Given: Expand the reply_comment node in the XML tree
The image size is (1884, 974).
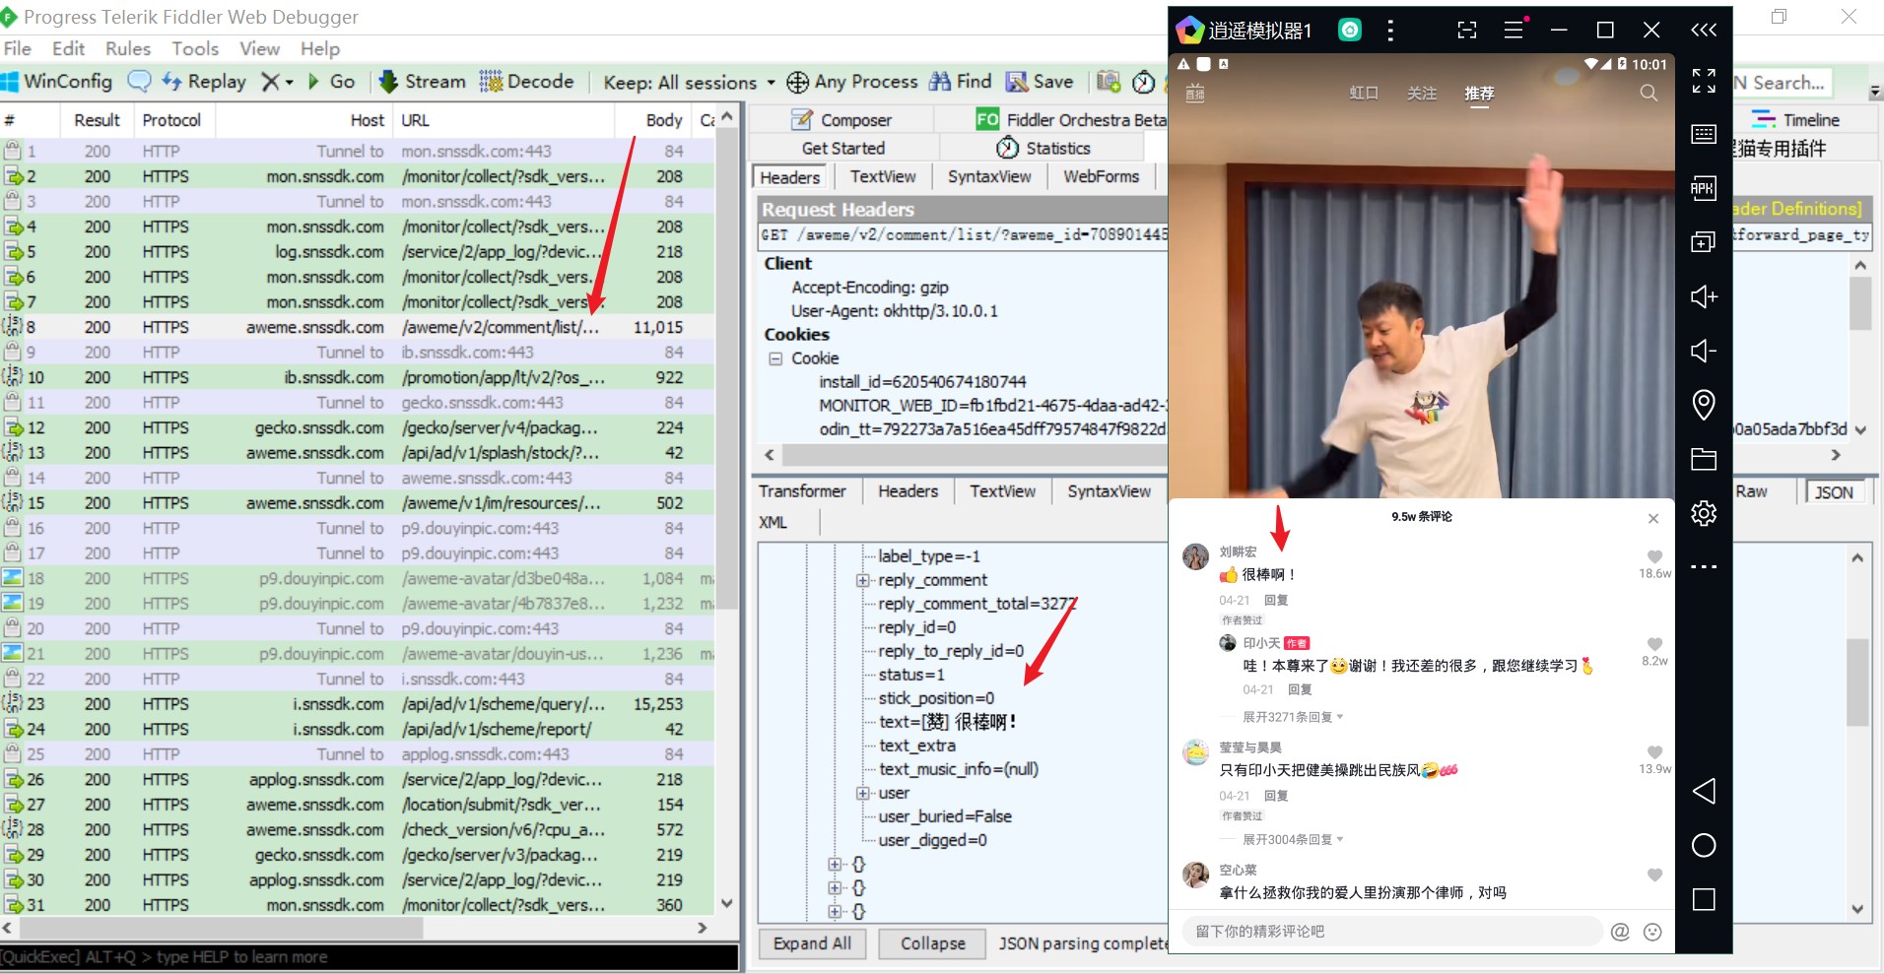Looking at the screenshot, I should click(x=864, y=580).
